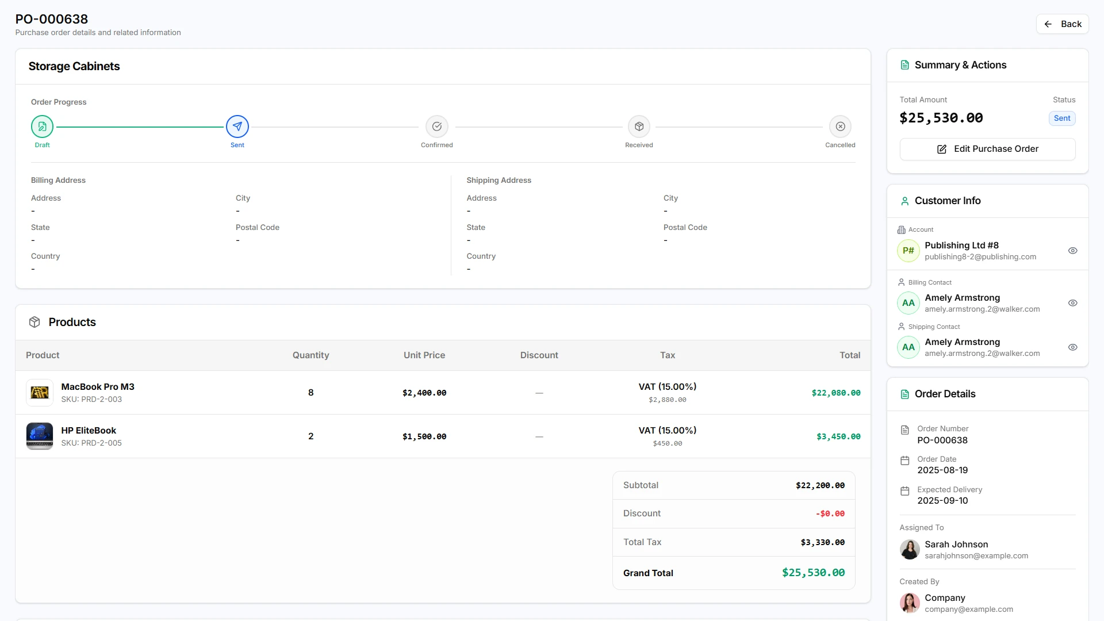Click the Subtotal $22,200.00 value

820,485
